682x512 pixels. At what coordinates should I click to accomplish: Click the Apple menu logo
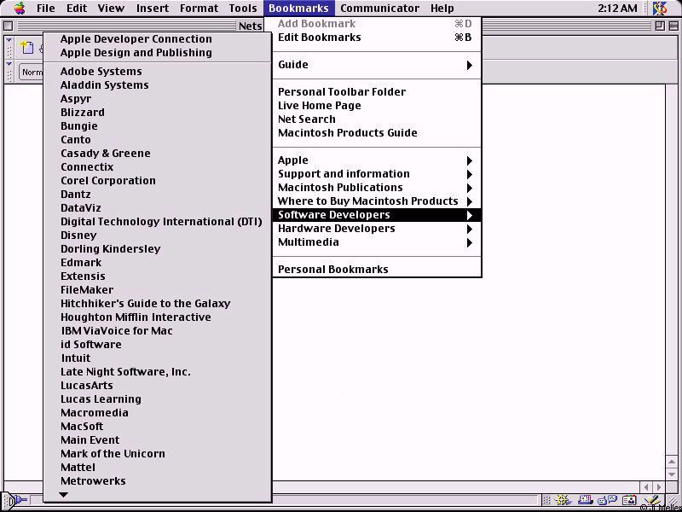[19, 9]
